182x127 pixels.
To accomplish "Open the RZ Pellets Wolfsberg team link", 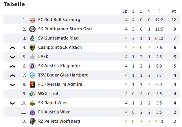I will coord(59,121).
